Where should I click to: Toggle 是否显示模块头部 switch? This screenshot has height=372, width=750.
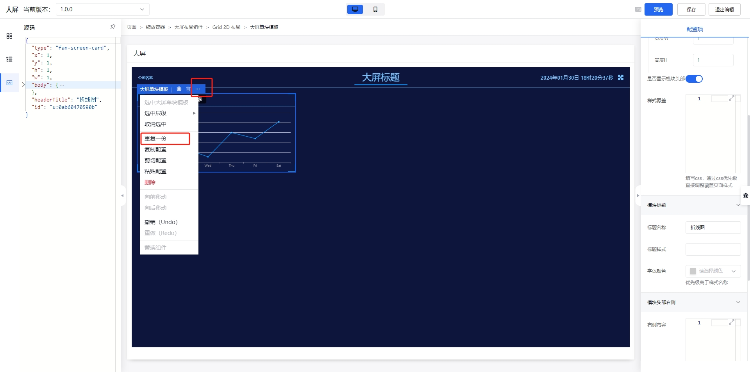click(694, 79)
